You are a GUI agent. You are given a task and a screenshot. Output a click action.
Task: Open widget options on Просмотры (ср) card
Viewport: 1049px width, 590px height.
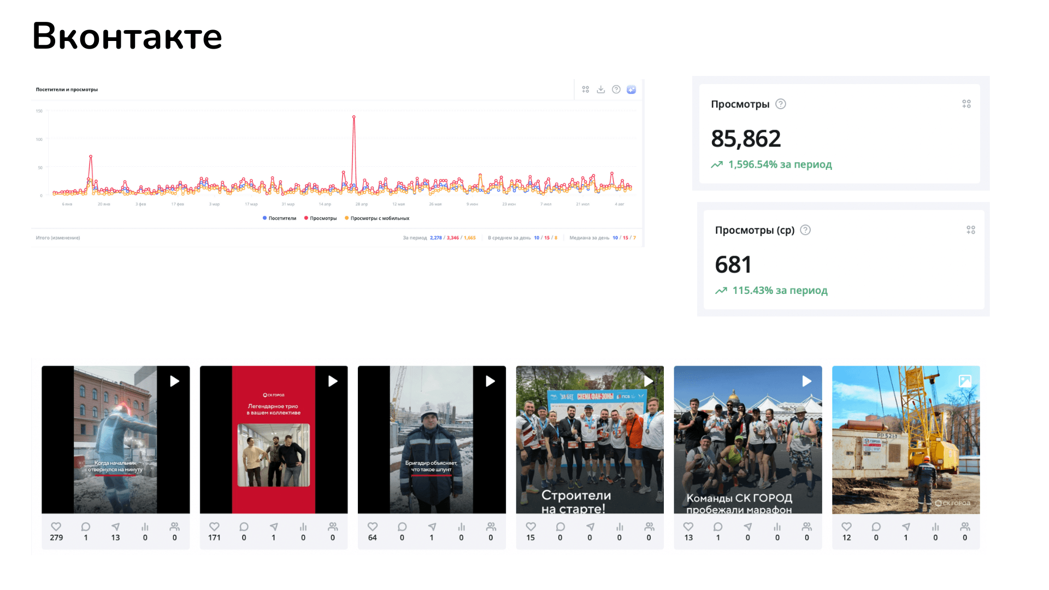pos(970,230)
